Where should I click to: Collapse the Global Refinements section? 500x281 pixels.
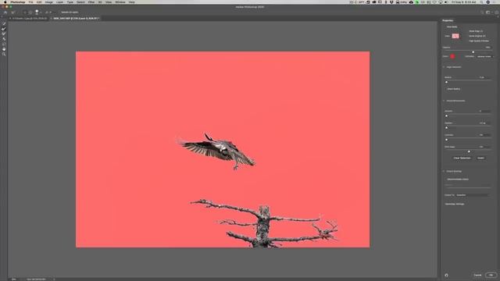(x=444, y=101)
